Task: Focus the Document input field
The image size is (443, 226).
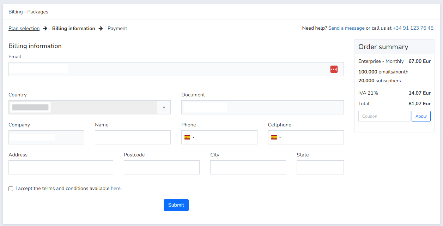Action: coord(262,107)
